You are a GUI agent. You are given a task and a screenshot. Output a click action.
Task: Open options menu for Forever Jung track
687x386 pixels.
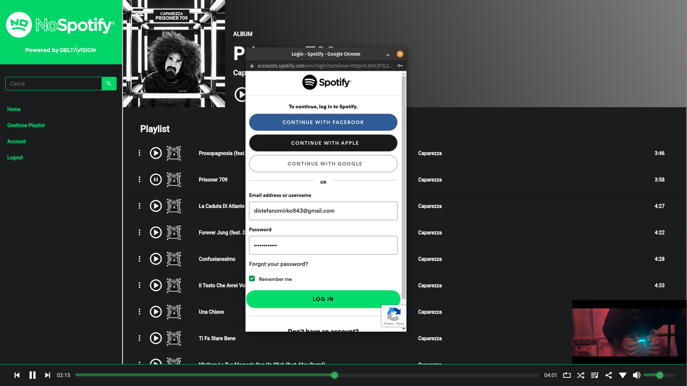(140, 232)
